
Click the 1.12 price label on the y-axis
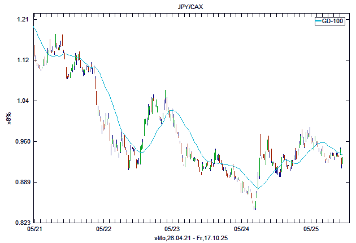coord(23,60)
